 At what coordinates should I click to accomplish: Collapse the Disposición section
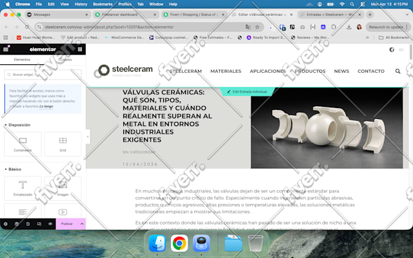tap(18, 125)
